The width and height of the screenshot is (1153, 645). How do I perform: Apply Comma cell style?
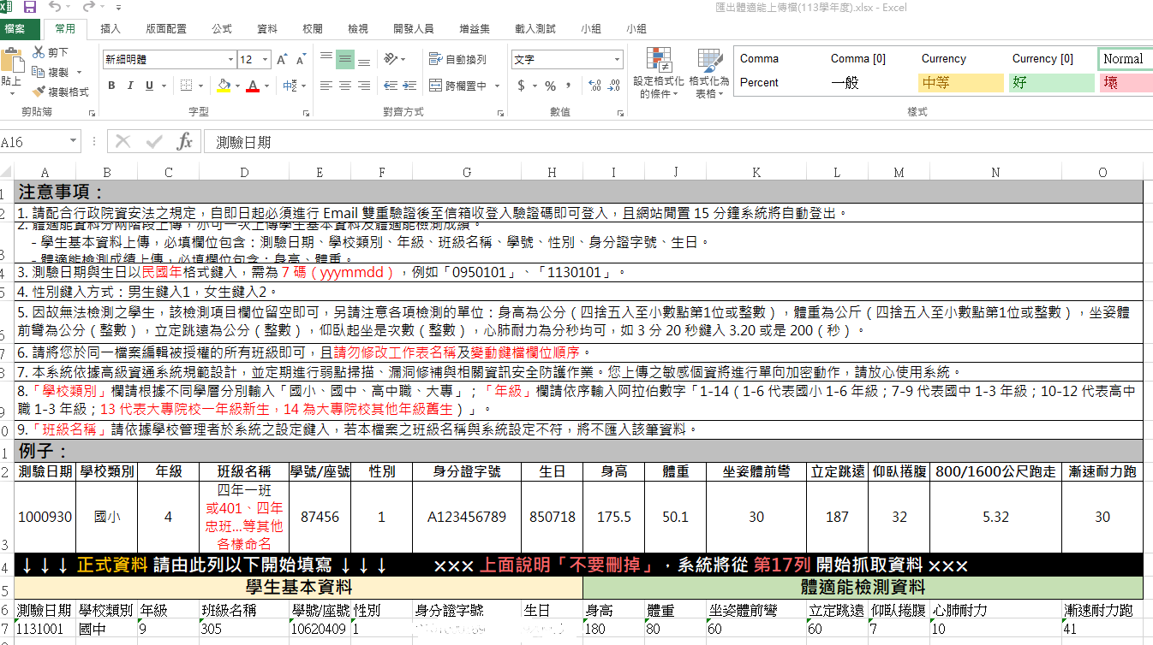[779, 59]
